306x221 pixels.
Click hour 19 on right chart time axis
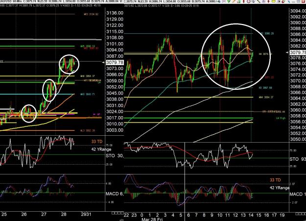point(282,215)
